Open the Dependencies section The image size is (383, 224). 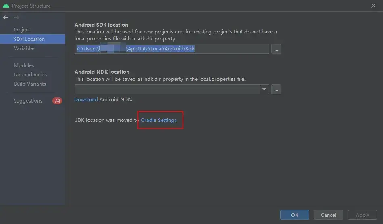coord(30,75)
